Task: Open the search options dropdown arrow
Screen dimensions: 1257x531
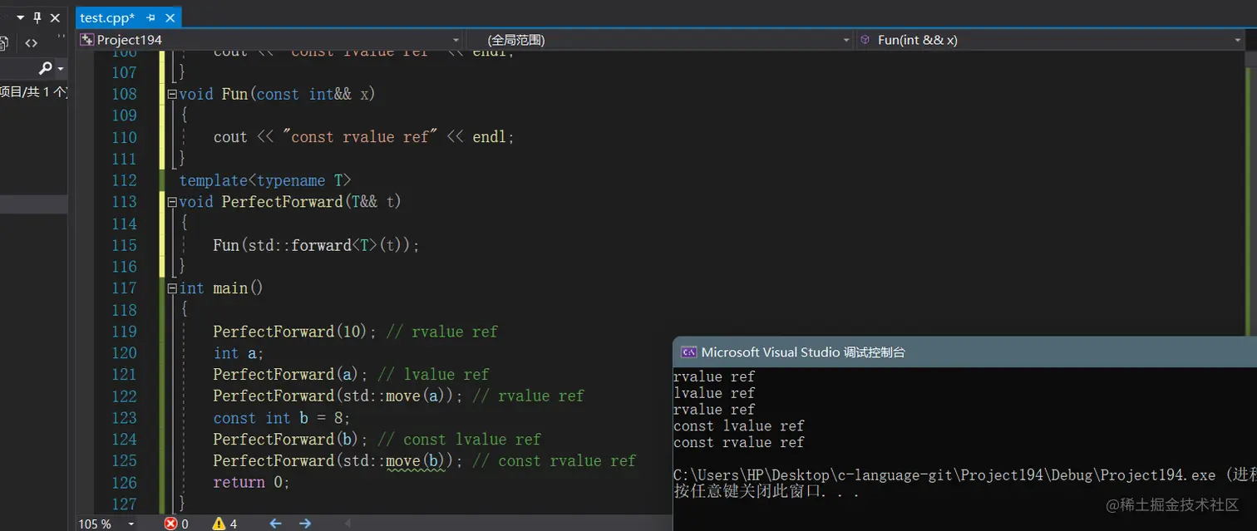Action: 61,69
